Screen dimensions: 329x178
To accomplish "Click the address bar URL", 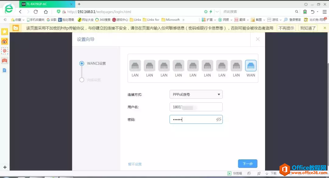I will [99, 12].
